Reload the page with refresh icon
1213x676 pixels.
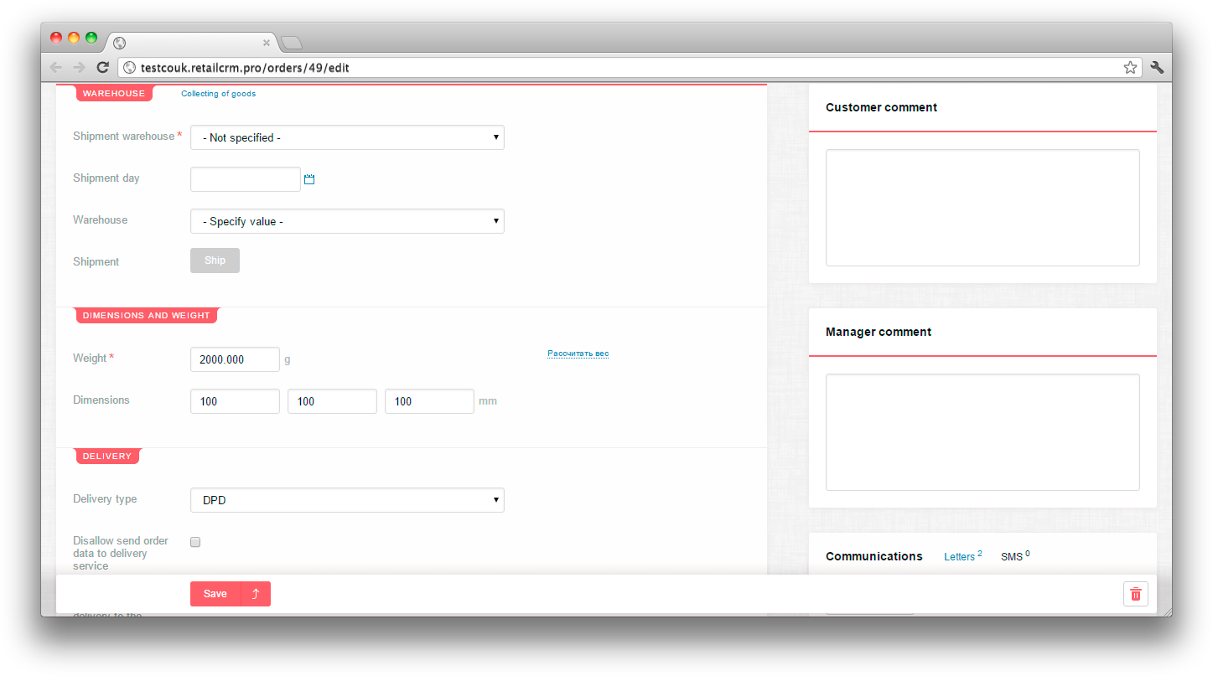(102, 68)
